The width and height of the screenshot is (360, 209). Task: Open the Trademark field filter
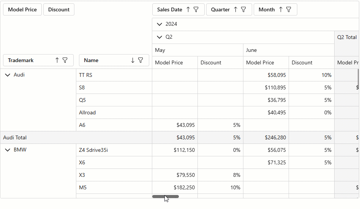click(x=65, y=60)
